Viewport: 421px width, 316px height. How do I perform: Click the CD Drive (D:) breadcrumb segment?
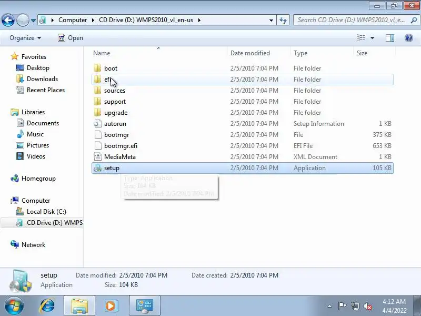146,20
